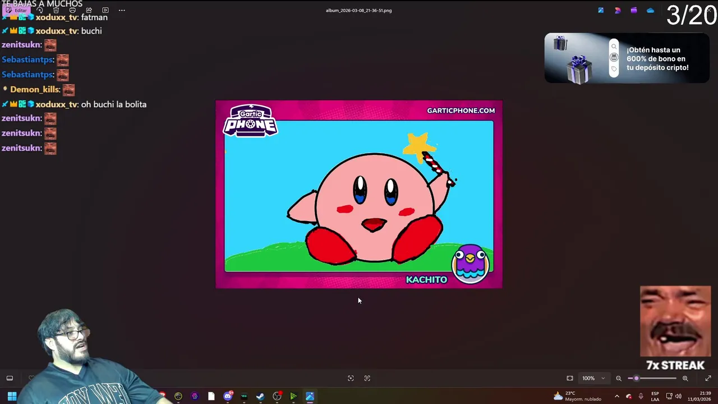Open the 100% zoom level dropdown
The image size is (718, 404).
(593, 378)
